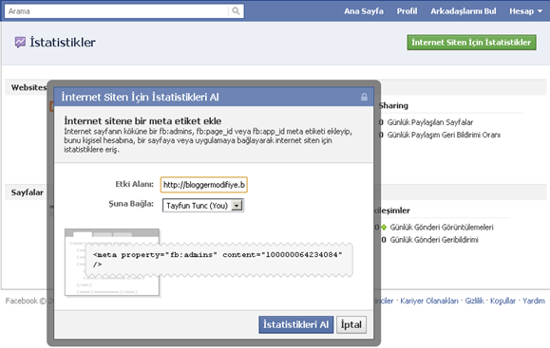Click İnternet Siten İçin İstatistikler green button
This screenshot has width=550, height=348.
click(471, 43)
